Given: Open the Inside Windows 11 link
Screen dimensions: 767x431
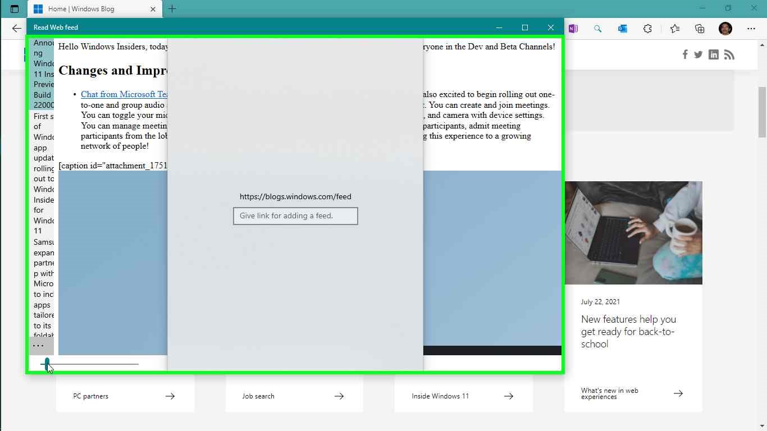Looking at the screenshot, I should [440, 396].
